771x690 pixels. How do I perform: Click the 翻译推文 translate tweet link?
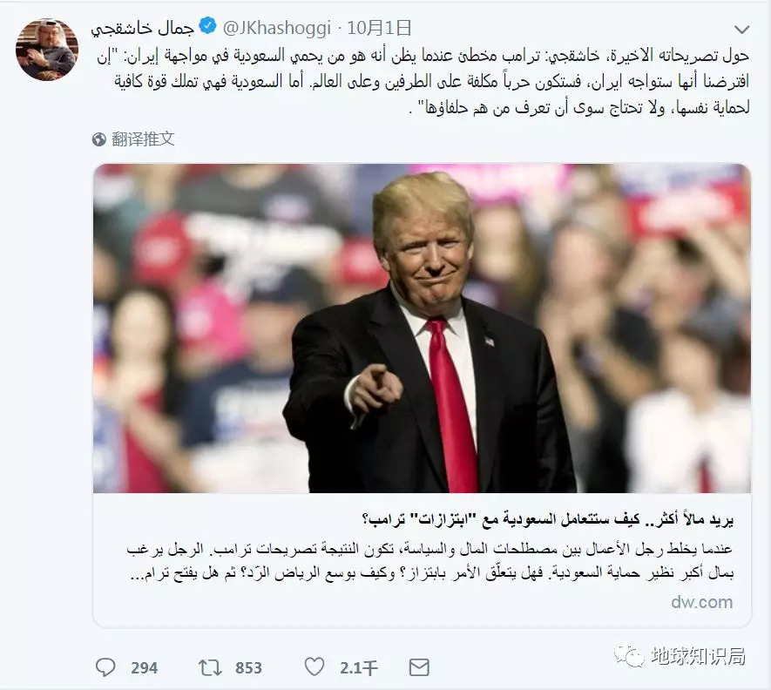(143, 139)
